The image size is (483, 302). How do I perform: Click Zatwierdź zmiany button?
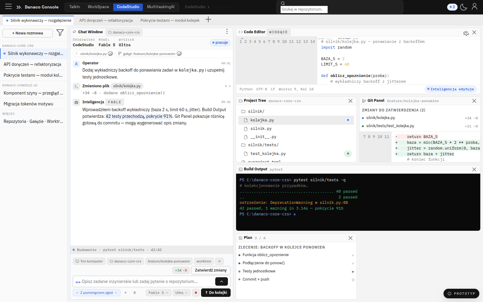[x=211, y=270]
